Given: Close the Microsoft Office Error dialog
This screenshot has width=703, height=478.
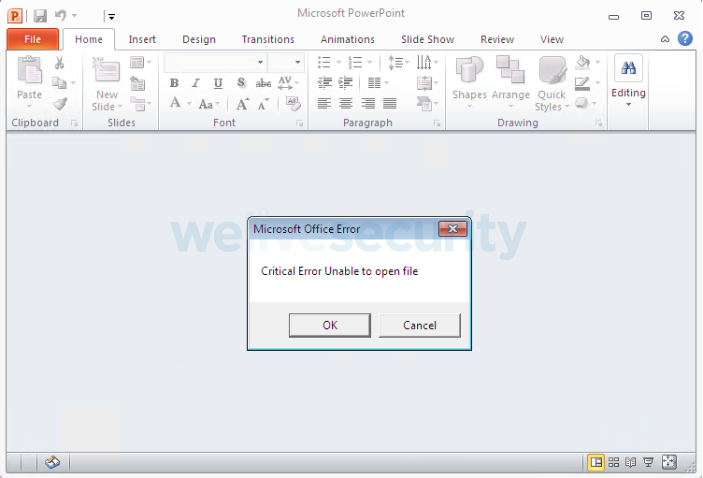Looking at the screenshot, I should (452, 229).
